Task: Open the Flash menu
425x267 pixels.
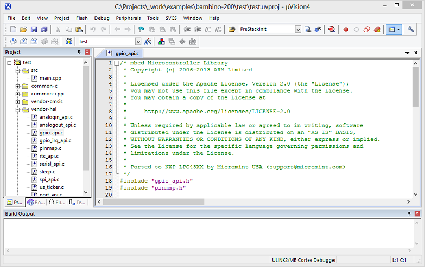Action: (82, 18)
